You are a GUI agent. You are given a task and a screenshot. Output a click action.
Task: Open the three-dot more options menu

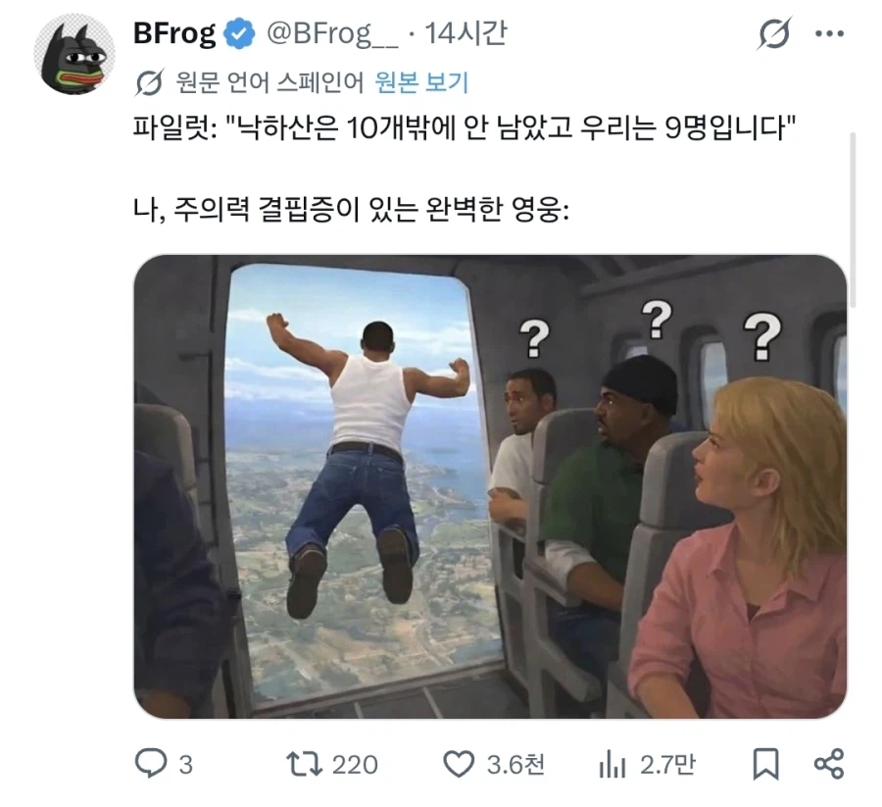(x=829, y=33)
